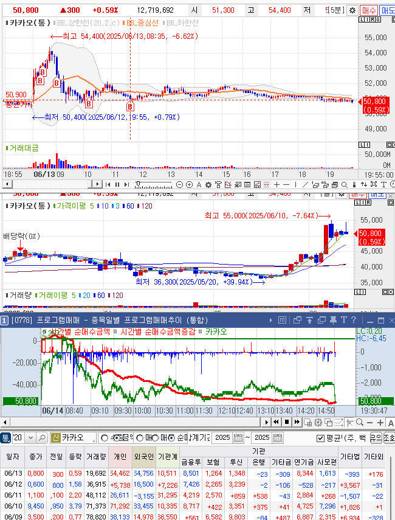The height and width of the screenshot is (520, 395).
Task: Click the up-arrow icon in 프로그램매매 title bar
Action: (309, 320)
